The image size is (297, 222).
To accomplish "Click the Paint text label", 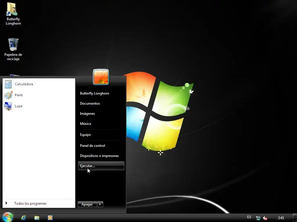I will coord(19,95).
